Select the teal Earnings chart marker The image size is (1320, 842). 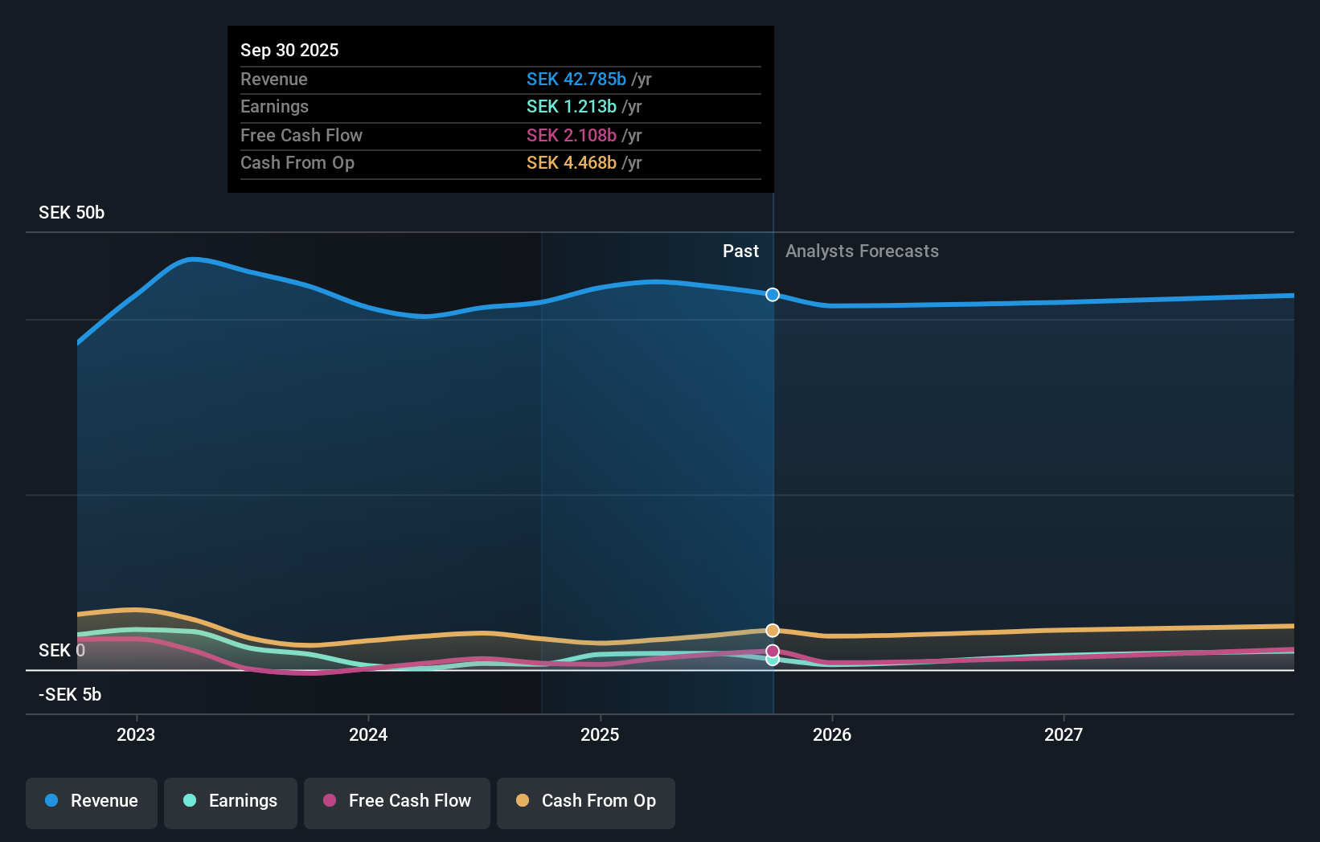coord(773,660)
